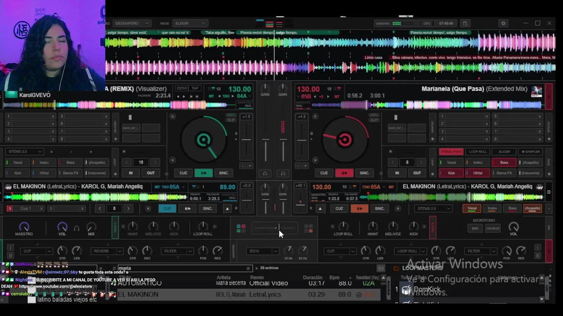Click the headphone icon next to VOL knob

(77, 228)
